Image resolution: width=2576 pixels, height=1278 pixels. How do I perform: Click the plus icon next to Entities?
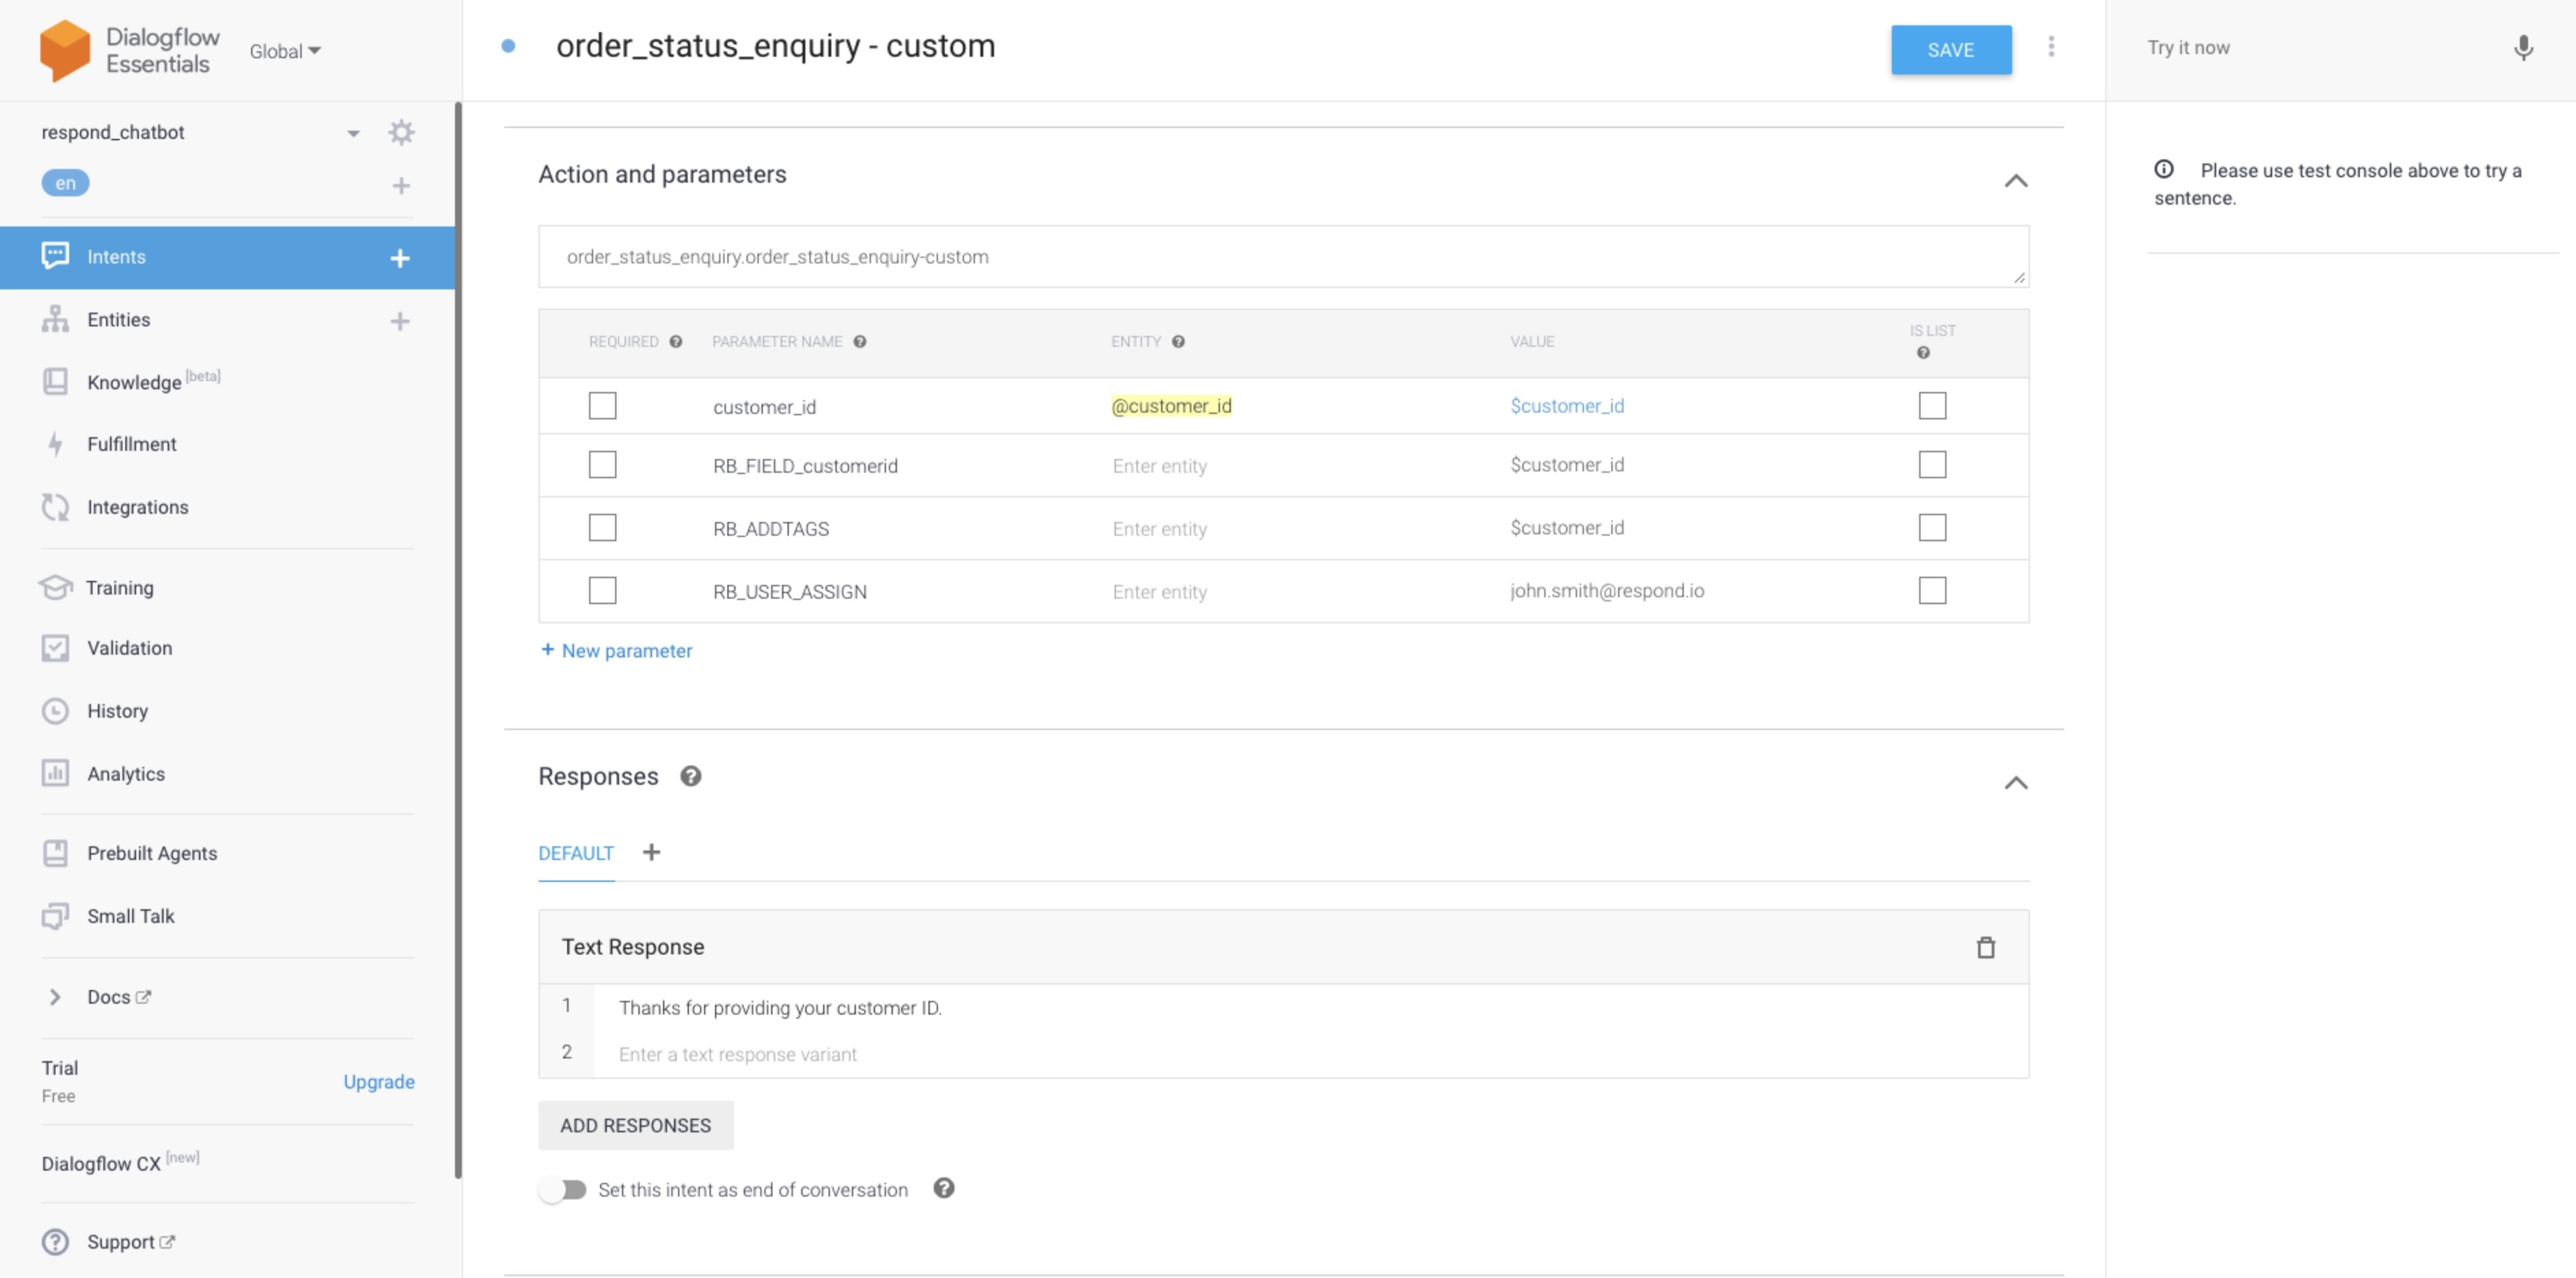click(400, 321)
